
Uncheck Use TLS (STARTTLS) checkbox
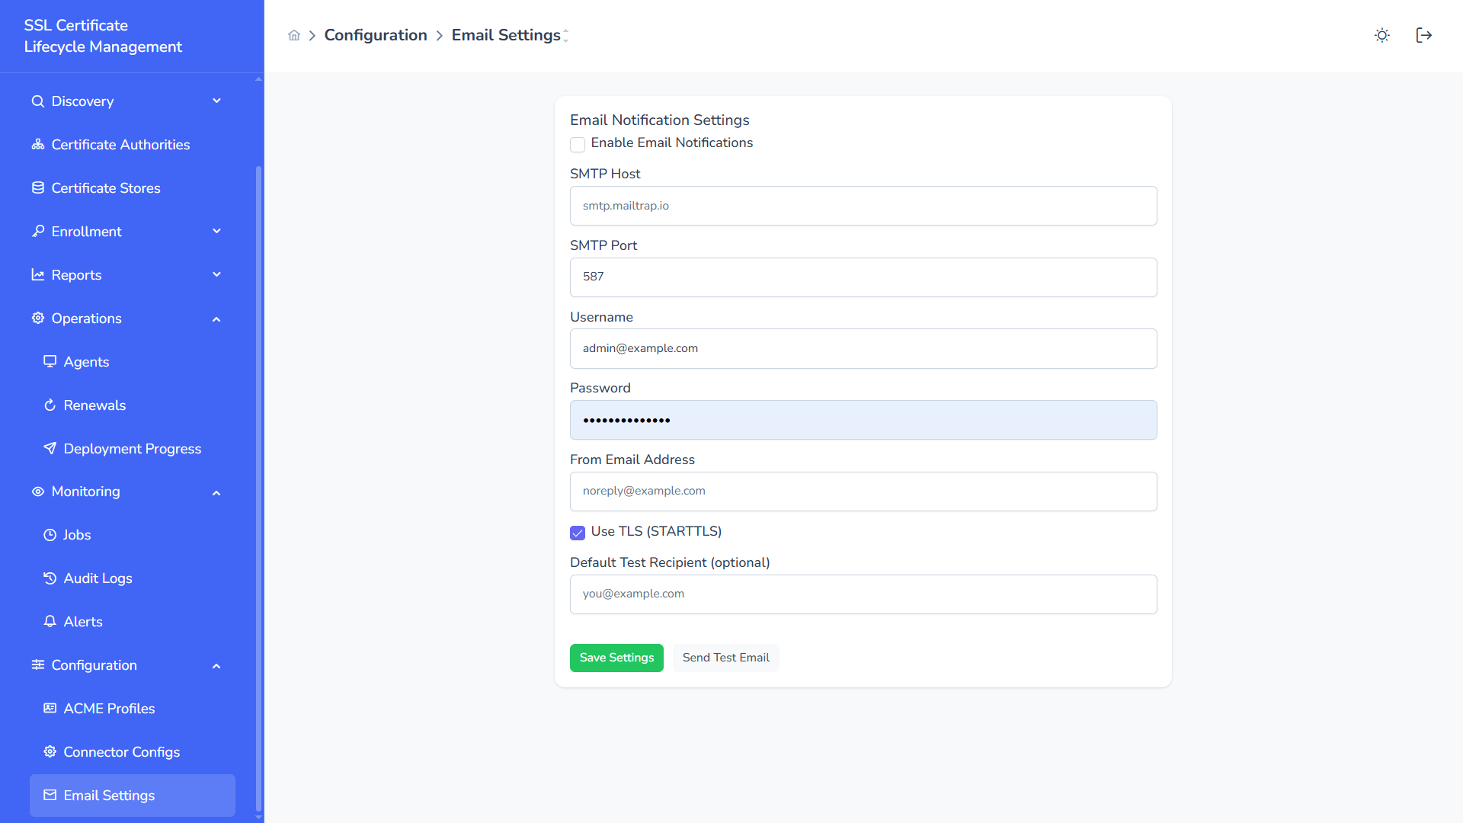coord(578,533)
